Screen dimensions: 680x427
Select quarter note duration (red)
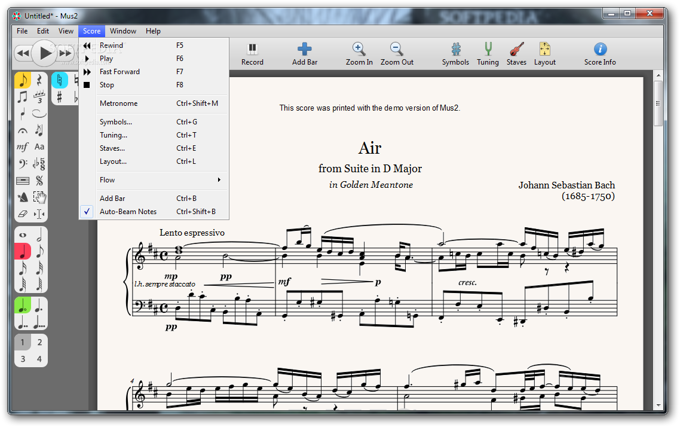point(23,252)
